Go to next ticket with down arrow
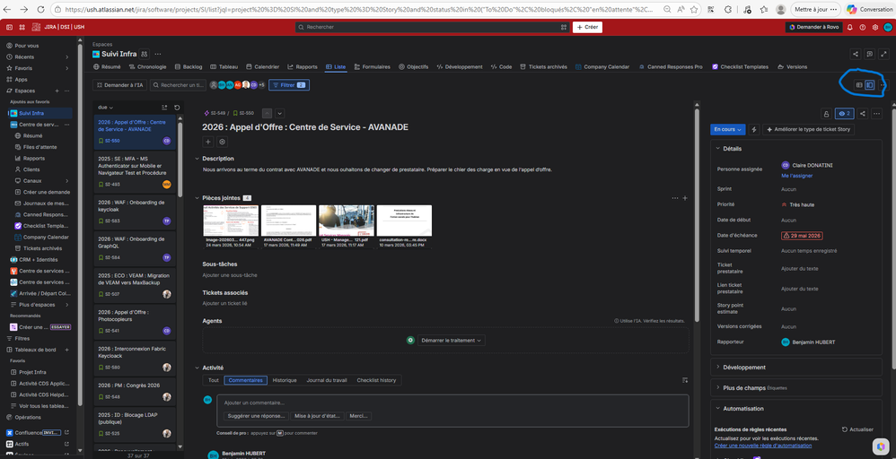Screen dimensions: 896x459 click(x=279, y=113)
